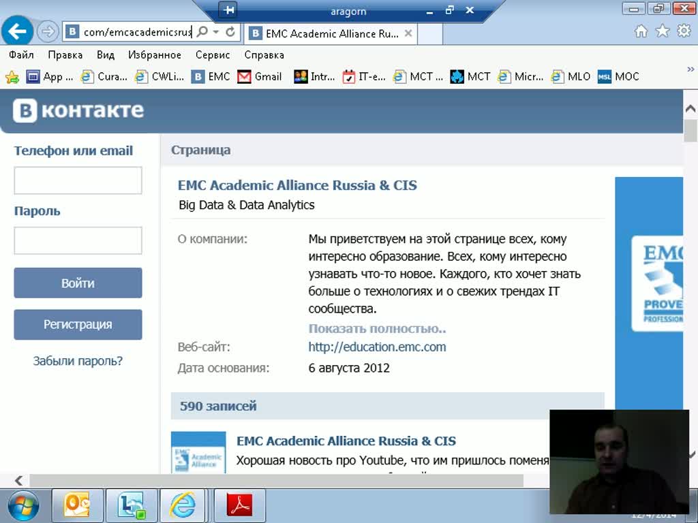The width and height of the screenshot is (698, 523).
Task: Open Outlook from the taskbar
Action: (78, 506)
